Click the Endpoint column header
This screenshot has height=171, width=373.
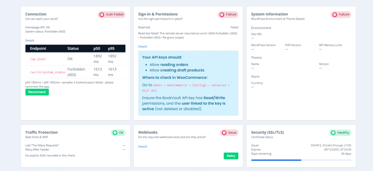point(38,48)
